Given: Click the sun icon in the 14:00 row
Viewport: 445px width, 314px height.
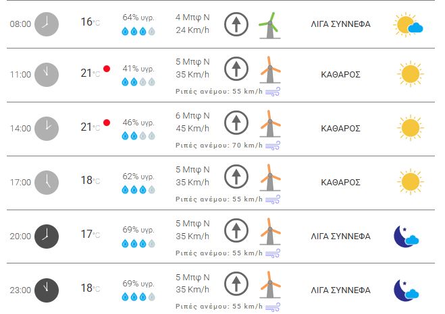Looking at the screenshot, I should tap(410, 128).
